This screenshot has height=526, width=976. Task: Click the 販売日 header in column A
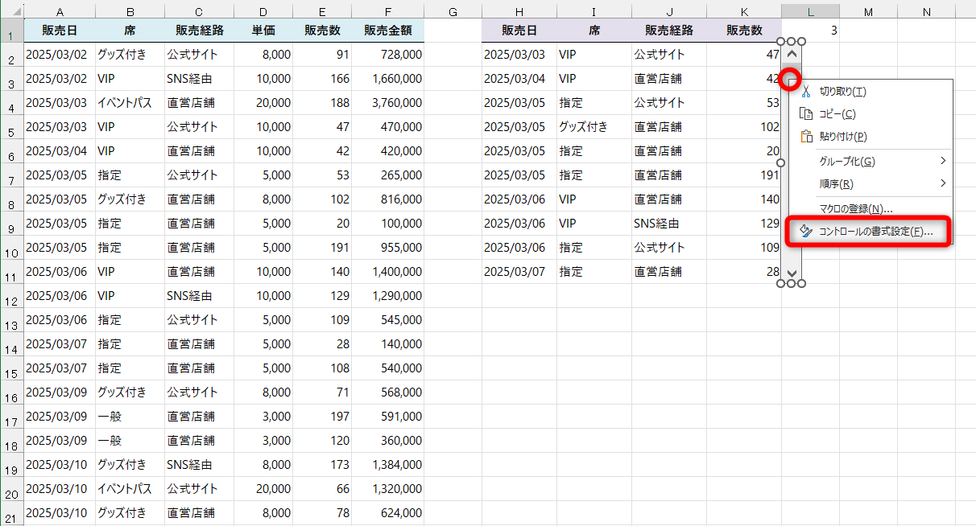pos(60,31)
